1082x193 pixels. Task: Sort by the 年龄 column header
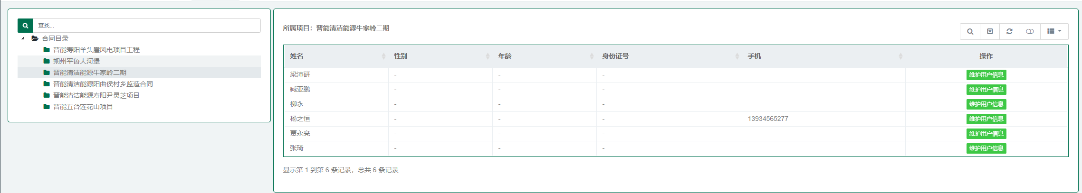545,56
